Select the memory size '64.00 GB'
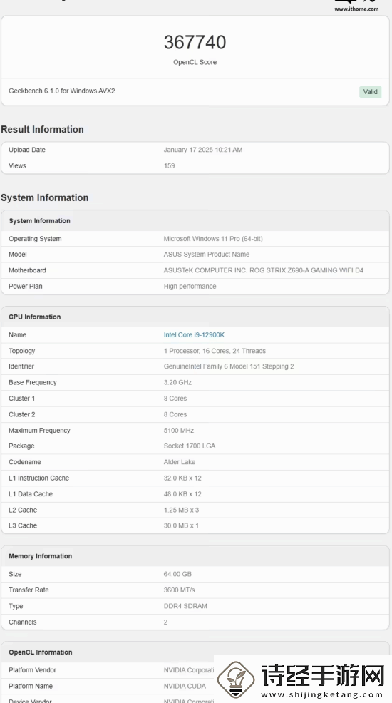Screen dimensions: 392x703 (x=177, y=575)
